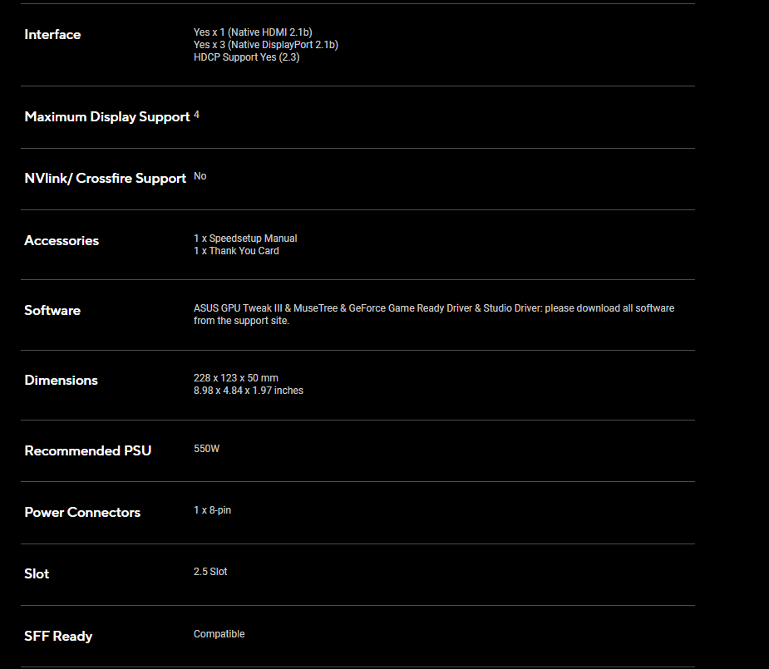This screenshot has width=769, height=669.
Task: Click the Power Connectors heading
Action: pyautogui.click(x=82, y=513)
